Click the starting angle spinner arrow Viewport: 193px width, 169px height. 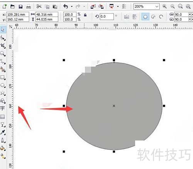click(x=190, y=14)
